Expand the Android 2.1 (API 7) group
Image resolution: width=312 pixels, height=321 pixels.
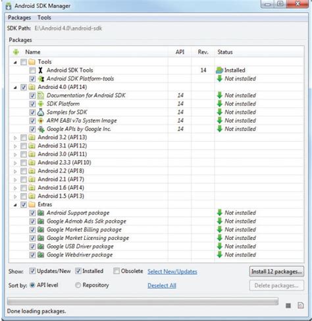pyautogui.click(x=15, y=180)
